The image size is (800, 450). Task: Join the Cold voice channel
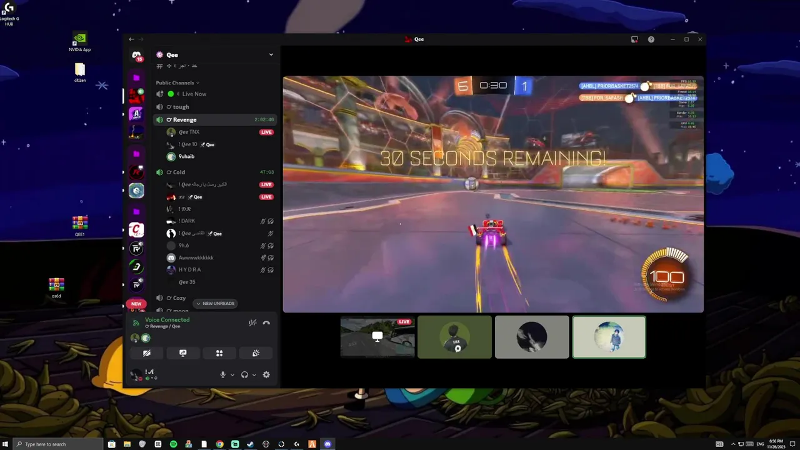(x=214, y=172)
